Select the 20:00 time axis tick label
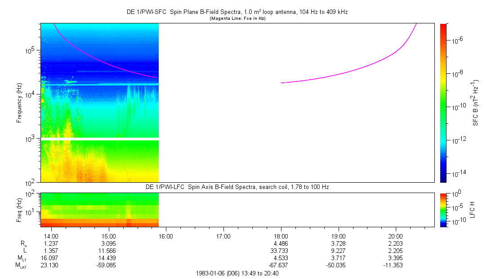This screenshot has width=487, height=279. point(395,236)
